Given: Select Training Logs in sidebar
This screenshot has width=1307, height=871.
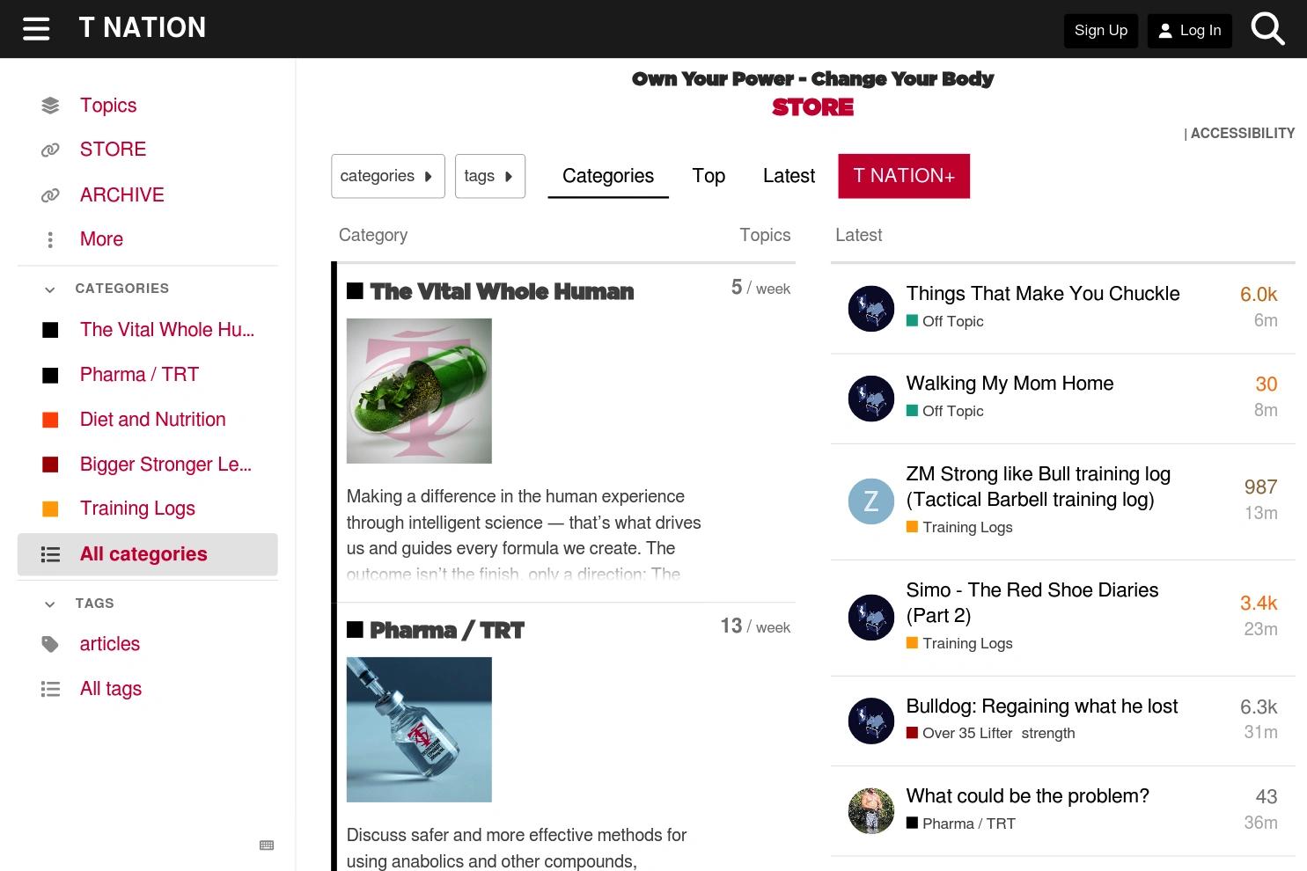Looking at the screenshot, I should tap(137, 509).
